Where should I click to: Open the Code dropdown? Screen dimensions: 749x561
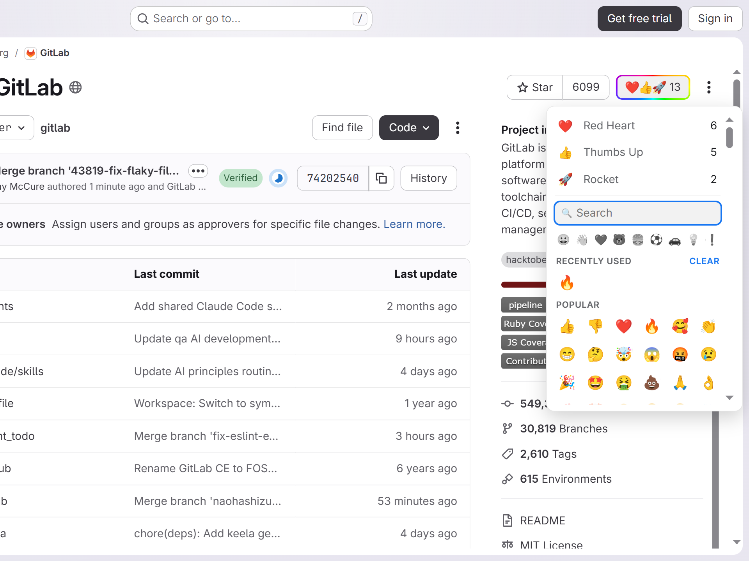(409, 127)
